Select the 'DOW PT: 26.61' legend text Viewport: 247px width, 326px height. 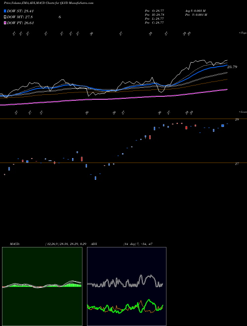[x=20, y=23]
